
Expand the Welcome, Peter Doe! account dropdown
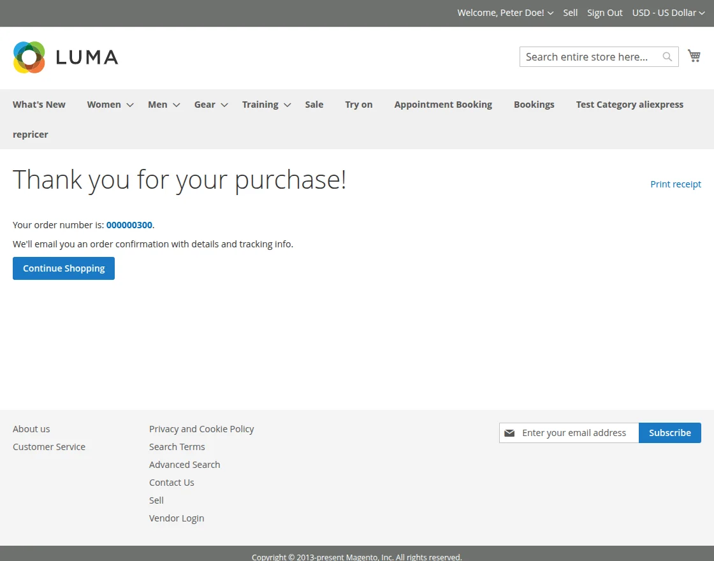coord(504,13)
